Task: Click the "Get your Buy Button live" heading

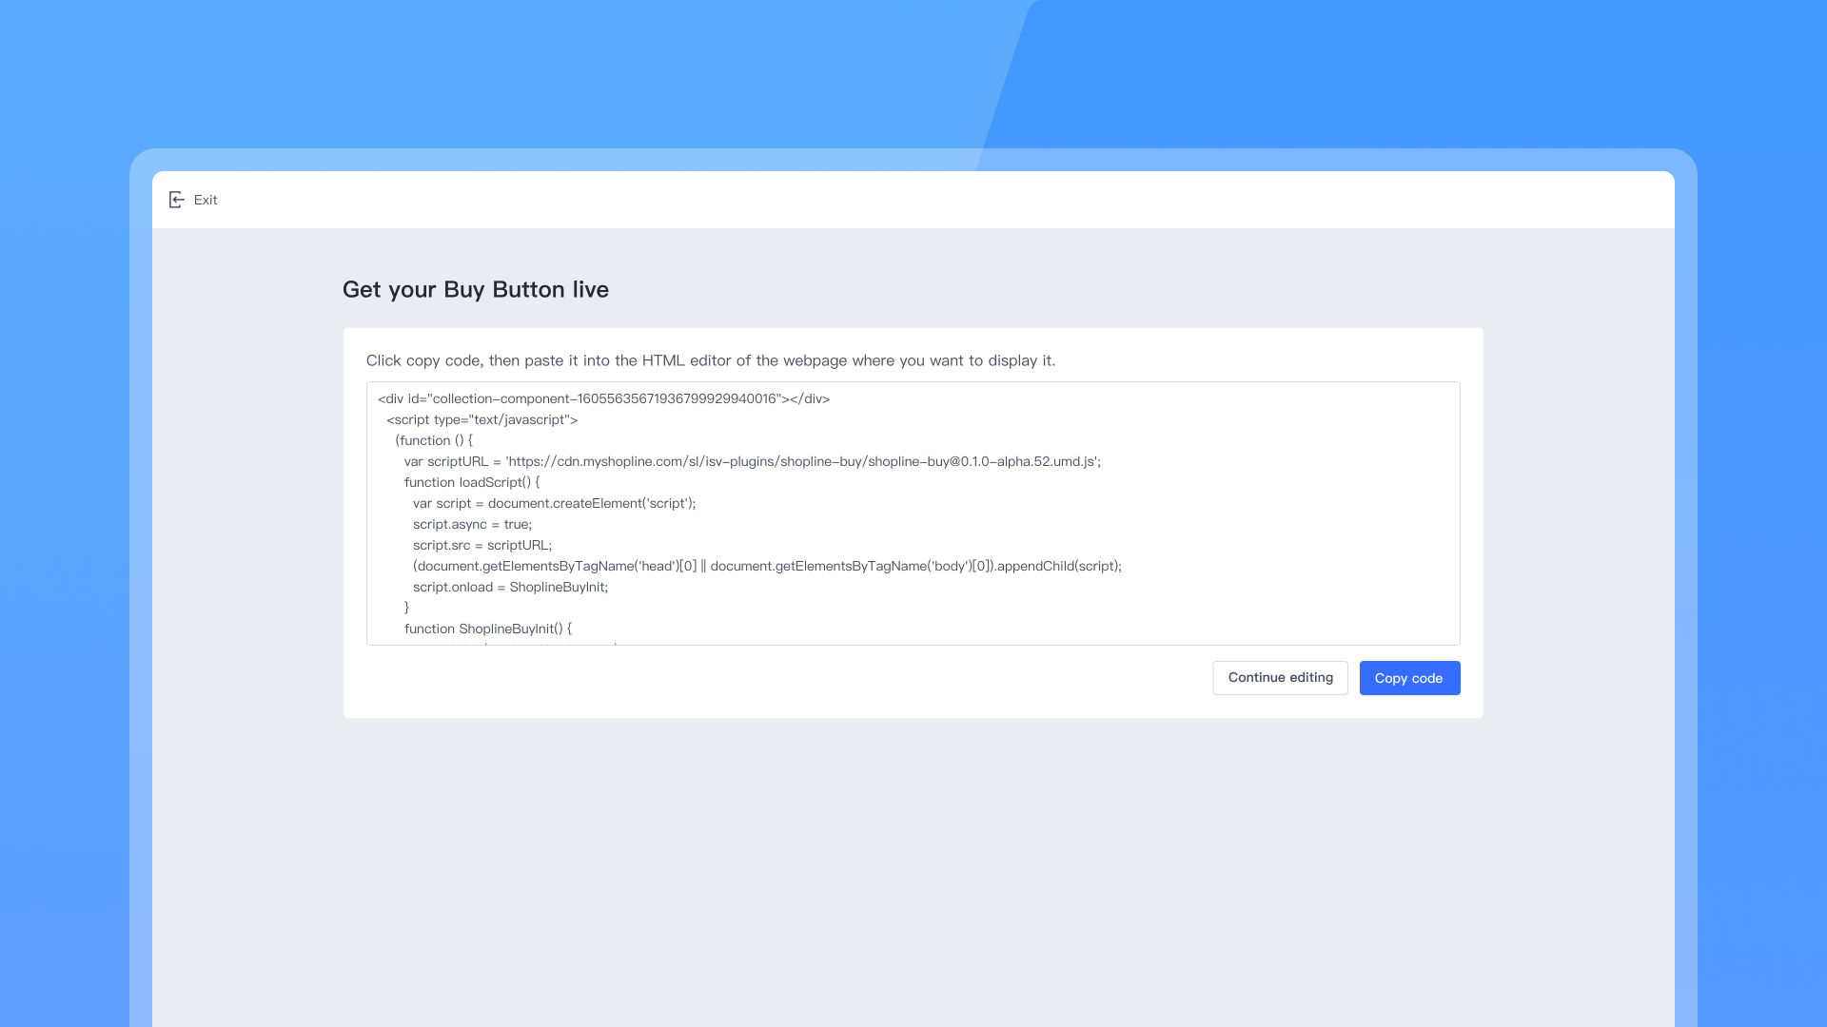Action: click(476, 290)
